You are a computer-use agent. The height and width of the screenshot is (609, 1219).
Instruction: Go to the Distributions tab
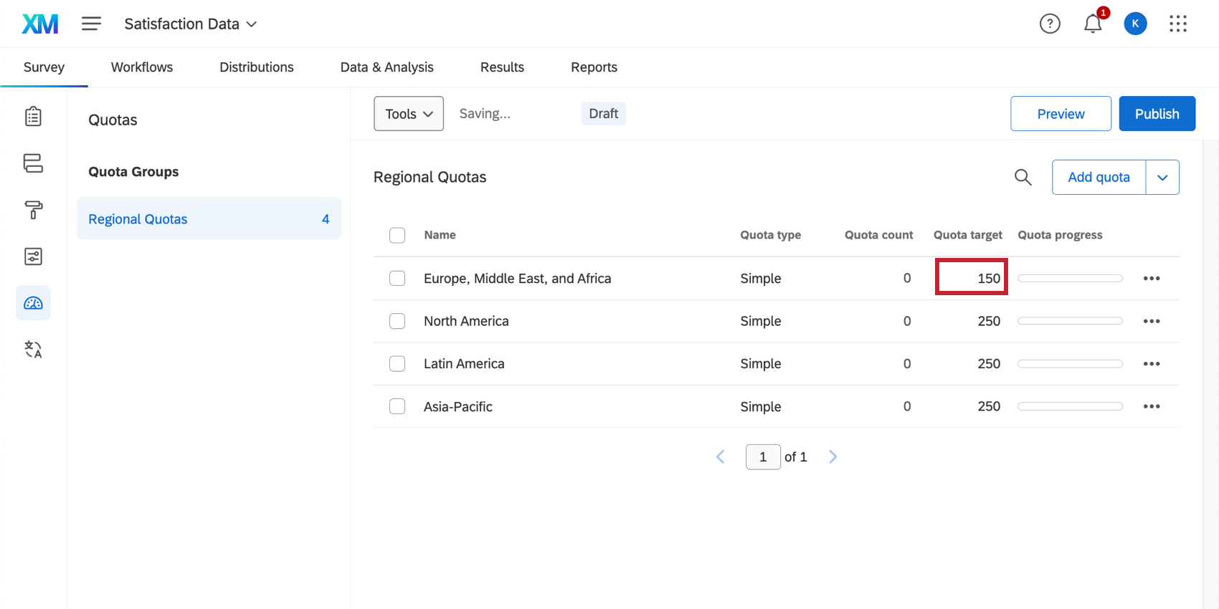[x=256, y=67]
